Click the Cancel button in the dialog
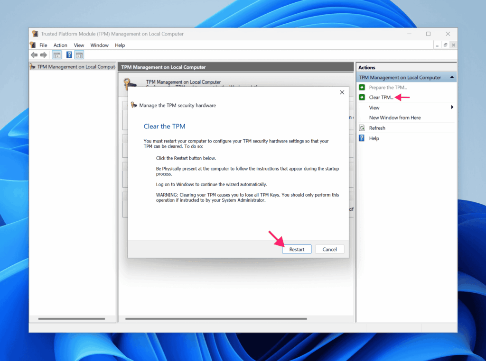Screen dimensions: 486x361 pos(329,249)
